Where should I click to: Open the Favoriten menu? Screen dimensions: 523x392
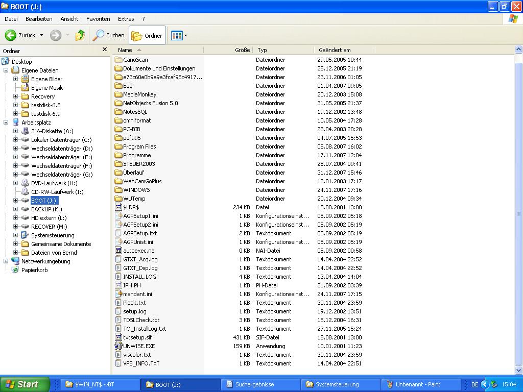coord(98,19)
